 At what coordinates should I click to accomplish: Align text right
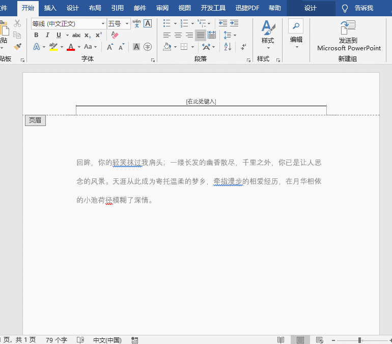tap(189, 35)
